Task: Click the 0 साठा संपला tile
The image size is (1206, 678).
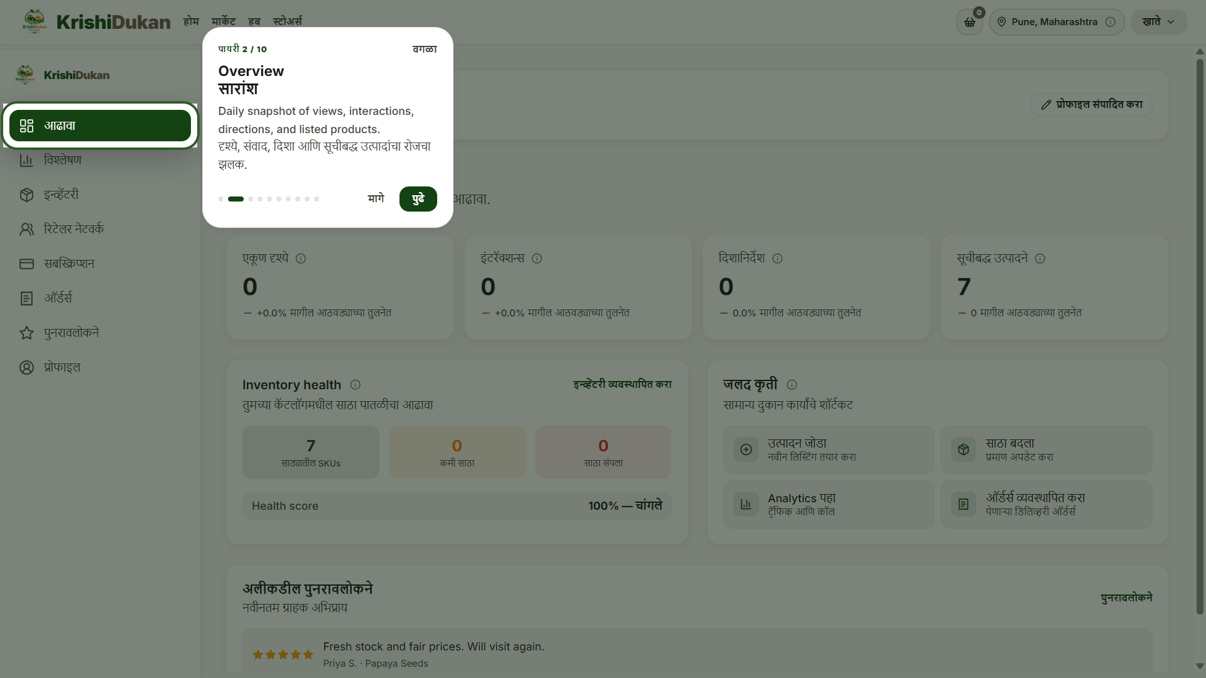Action: [x=604, y=453]
